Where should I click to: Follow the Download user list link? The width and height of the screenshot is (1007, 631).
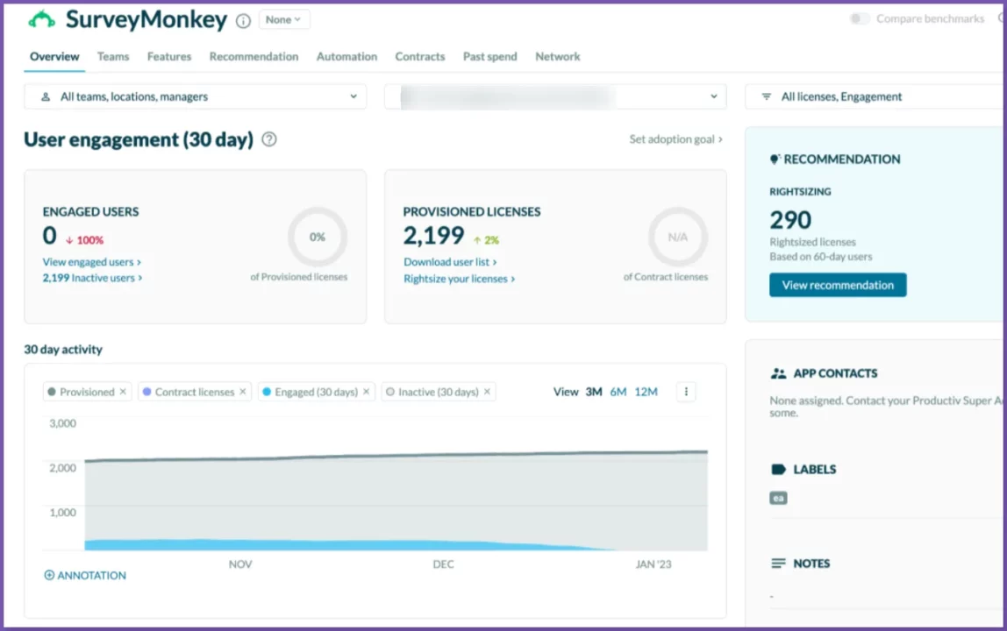point(446,261)
